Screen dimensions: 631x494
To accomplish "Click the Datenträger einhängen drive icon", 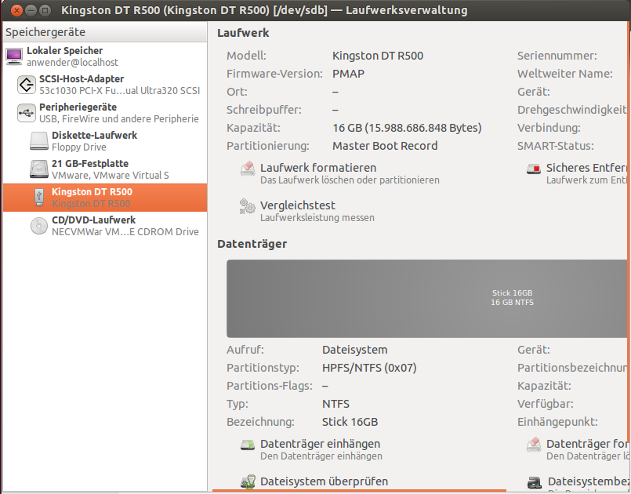I will (x=248, y=445).
